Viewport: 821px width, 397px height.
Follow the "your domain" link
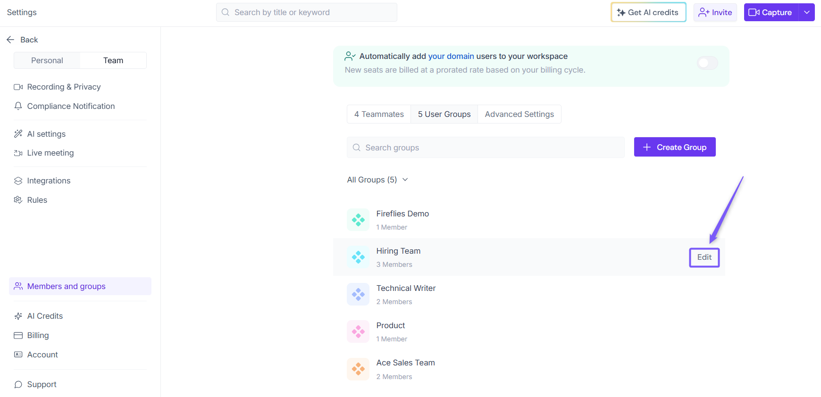pyautogui.click(x=451, y=56)
